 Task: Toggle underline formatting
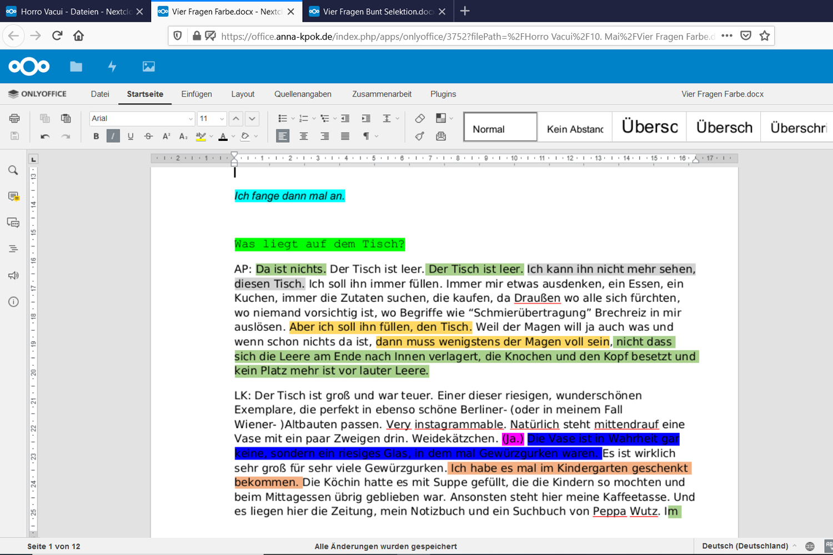point(131,136)
